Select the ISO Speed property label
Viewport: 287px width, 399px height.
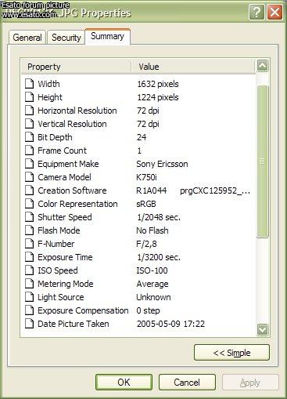58,270
